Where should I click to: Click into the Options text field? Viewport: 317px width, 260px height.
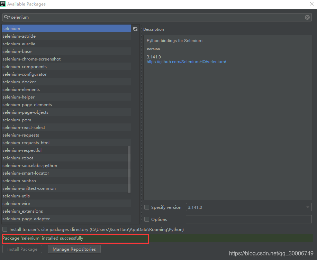click(x=249, y=219)
